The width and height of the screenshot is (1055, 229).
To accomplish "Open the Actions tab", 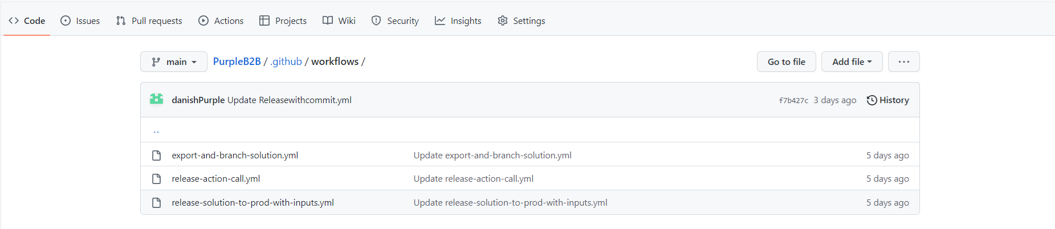I will click(x=221, y=21).
